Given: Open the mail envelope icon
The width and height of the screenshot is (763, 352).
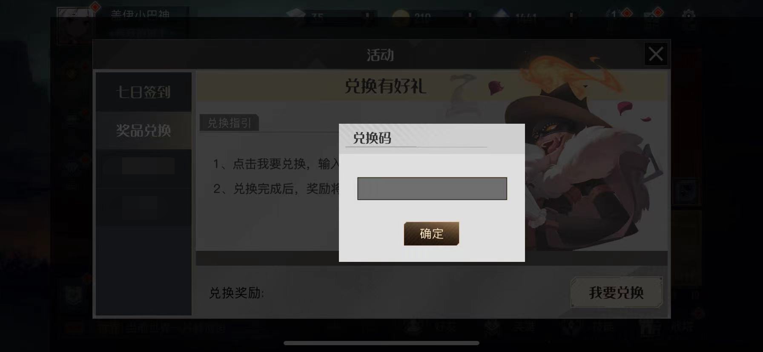Looking at the screenshot, I should click(651, 18).
